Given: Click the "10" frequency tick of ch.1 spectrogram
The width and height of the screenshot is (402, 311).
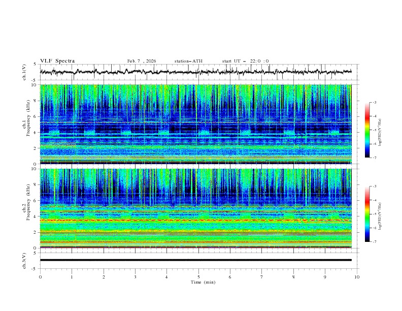Looking at the screenshot, I should click(x=35, y=85).
